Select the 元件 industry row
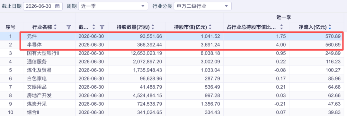347x116 pixels. click(173, 36)
